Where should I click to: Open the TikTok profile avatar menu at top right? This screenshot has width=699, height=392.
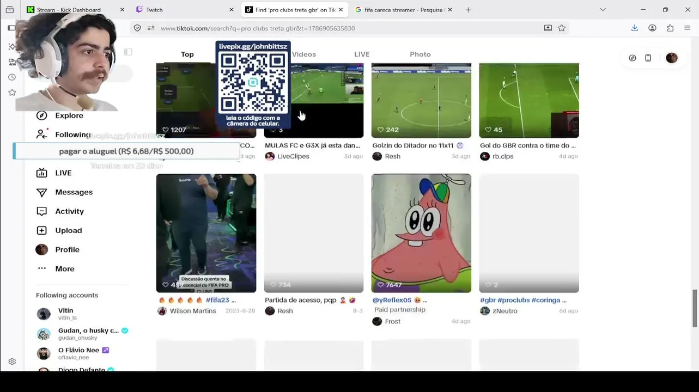coord(672,58)
